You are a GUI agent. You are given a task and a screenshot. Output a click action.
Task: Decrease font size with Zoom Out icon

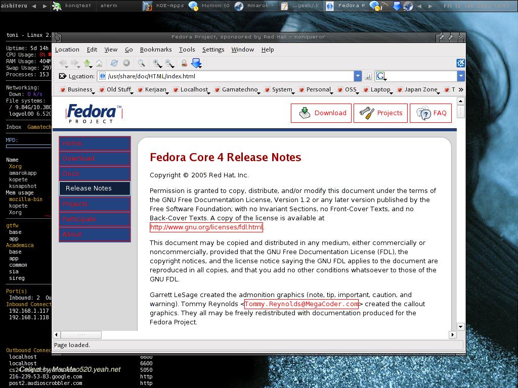(169, 63)
